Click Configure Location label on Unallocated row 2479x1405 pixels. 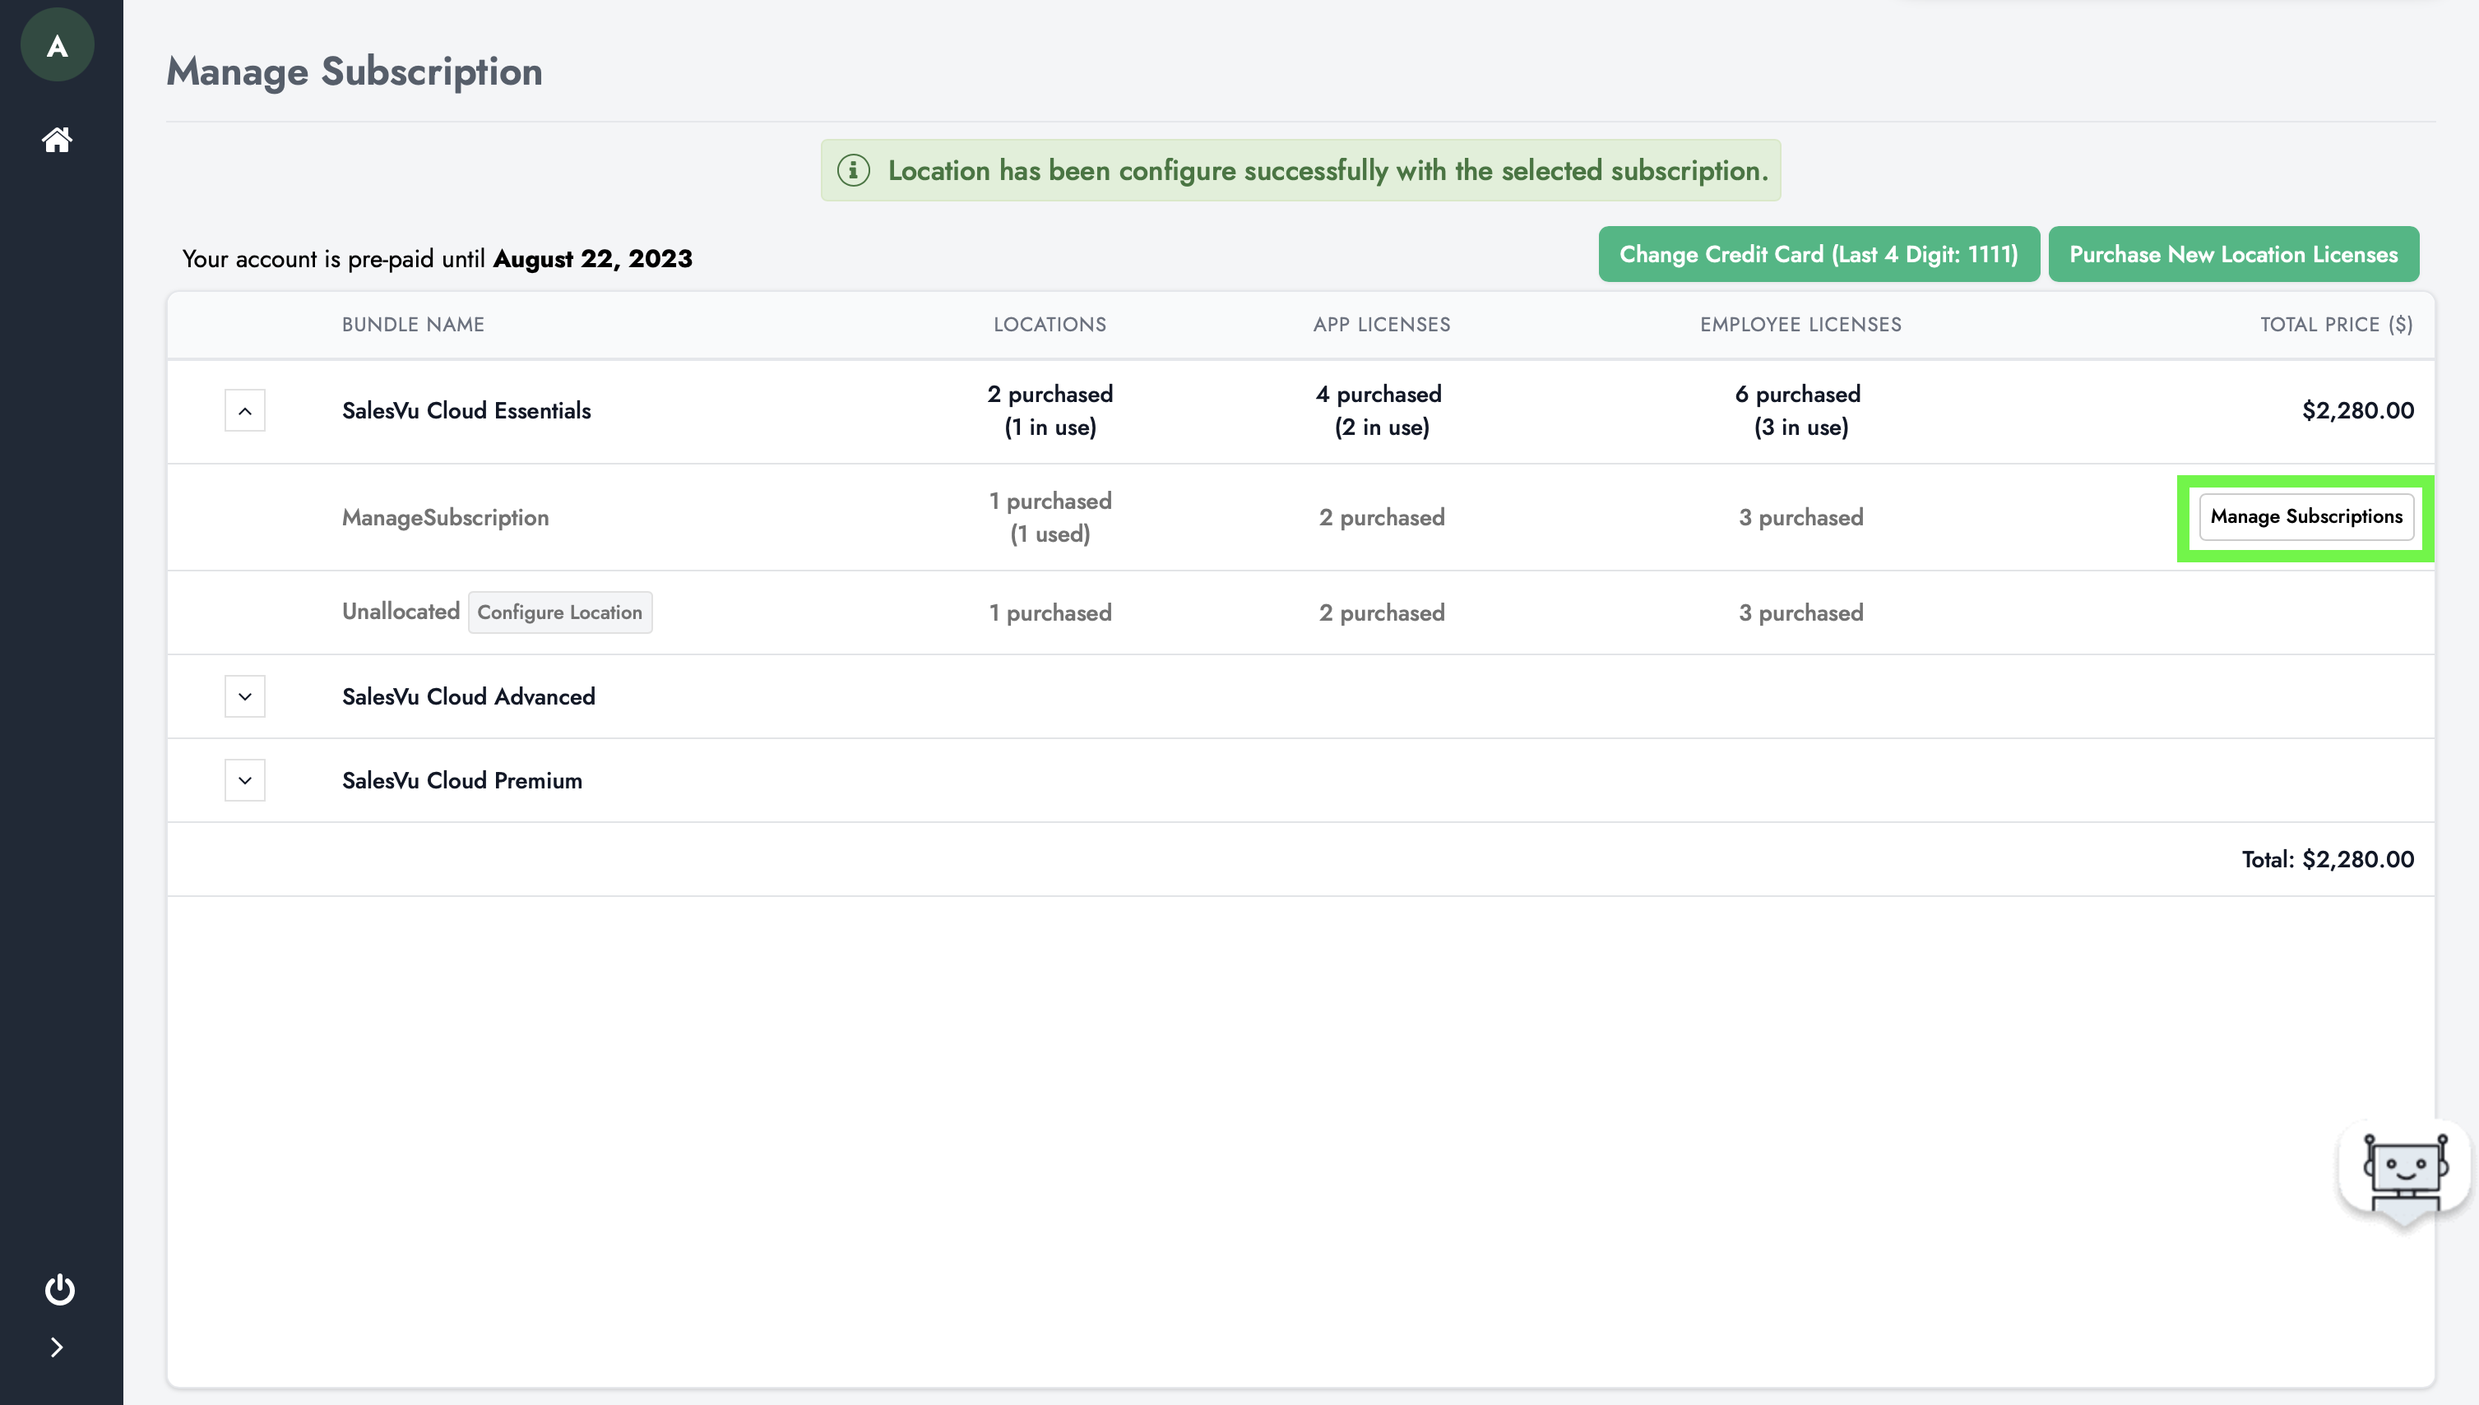tap(558, 611)
